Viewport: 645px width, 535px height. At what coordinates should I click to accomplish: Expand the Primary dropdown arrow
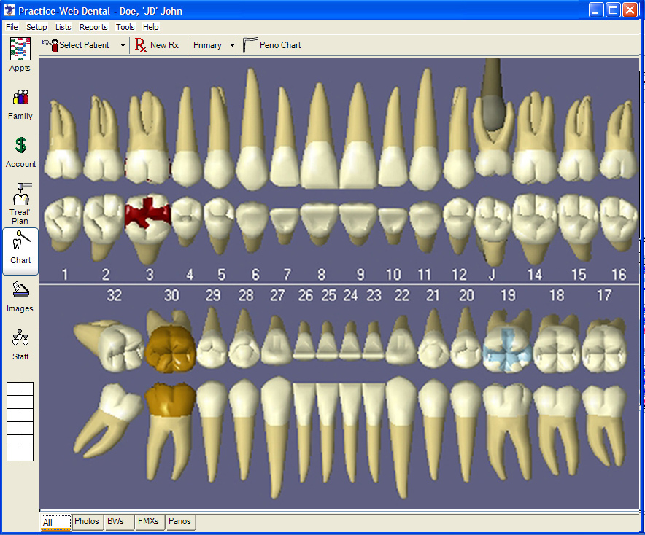tap(233, 45)
